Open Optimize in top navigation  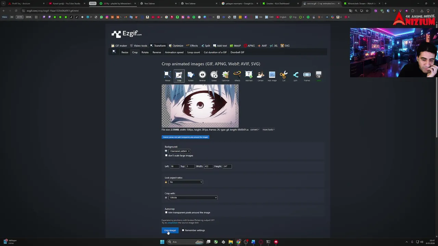point(176,45)
